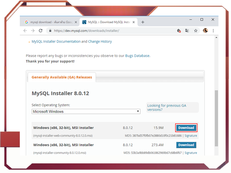Screen dimensions: 231x173
Task: Click the padlock site info icon
Action: (50, 31)
